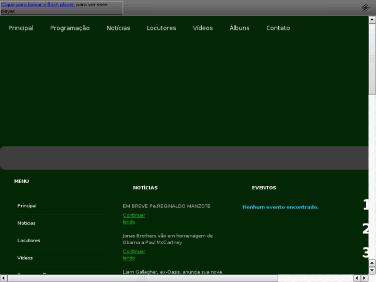Click the vertical scrollbar thumb
The image size is (376, 282).
[372, 60]
